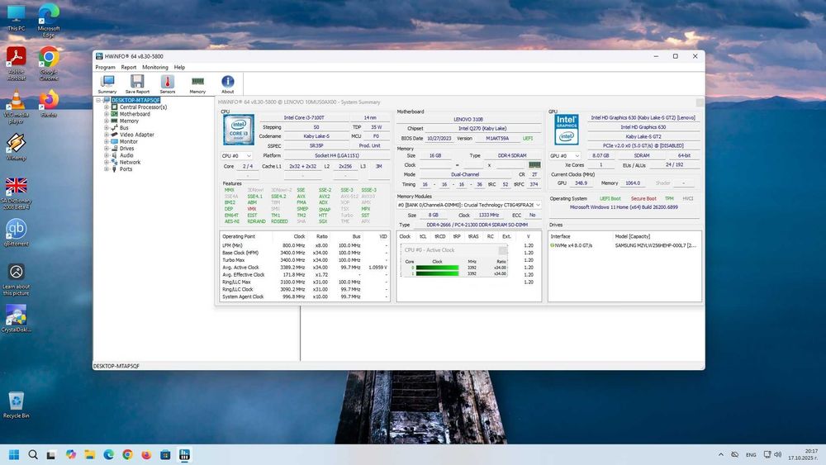Expand the Video Adapter tree node
826x465 pixels.
(107, 135)
